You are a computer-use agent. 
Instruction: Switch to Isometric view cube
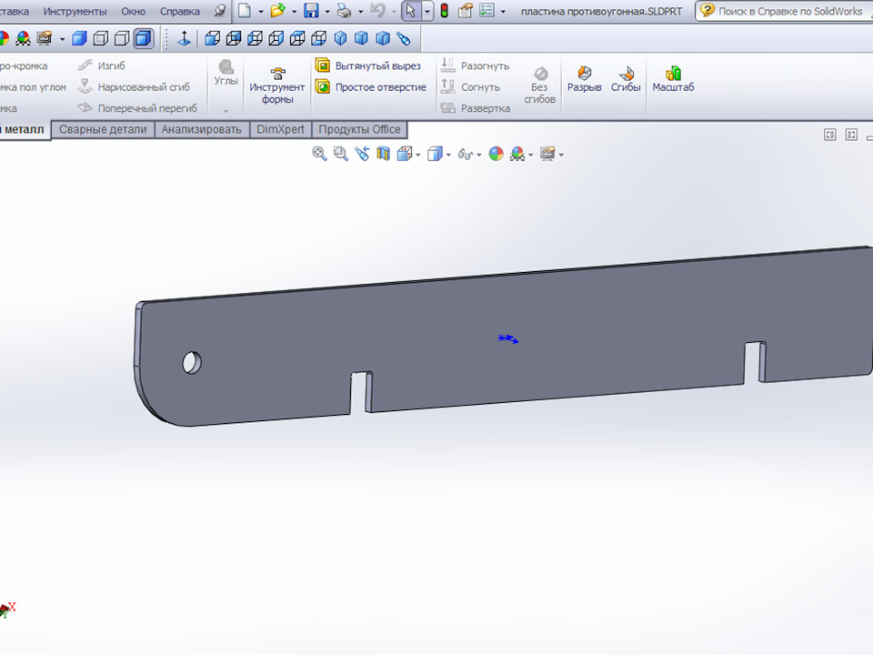[340, 38]
